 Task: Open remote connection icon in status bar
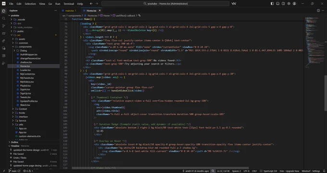click(x=4, y=171)
